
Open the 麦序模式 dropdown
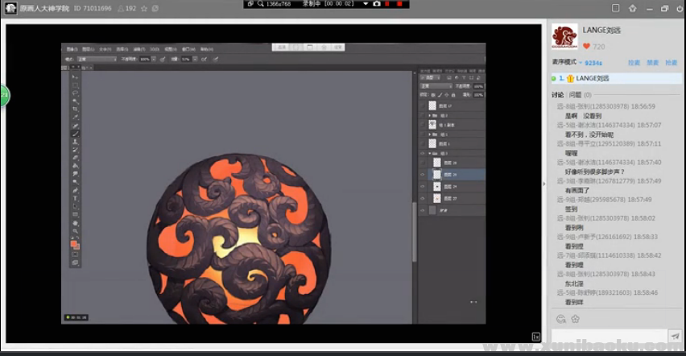tap(567, 62)
